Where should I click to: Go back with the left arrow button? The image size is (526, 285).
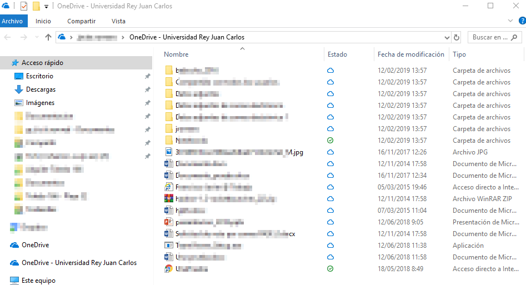coord(7,37)
